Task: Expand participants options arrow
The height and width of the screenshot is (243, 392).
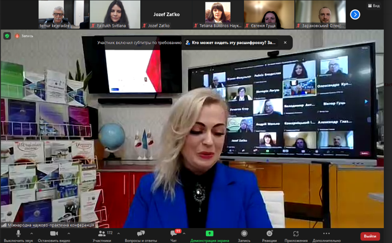Action: coord(118,234)
